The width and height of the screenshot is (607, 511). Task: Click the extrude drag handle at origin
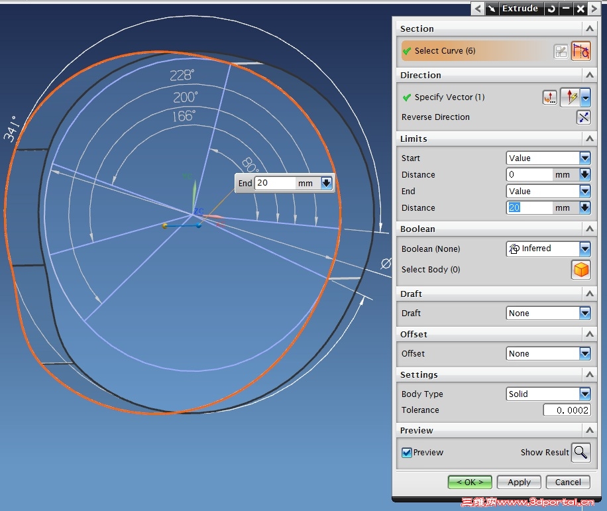pos(165,226)
